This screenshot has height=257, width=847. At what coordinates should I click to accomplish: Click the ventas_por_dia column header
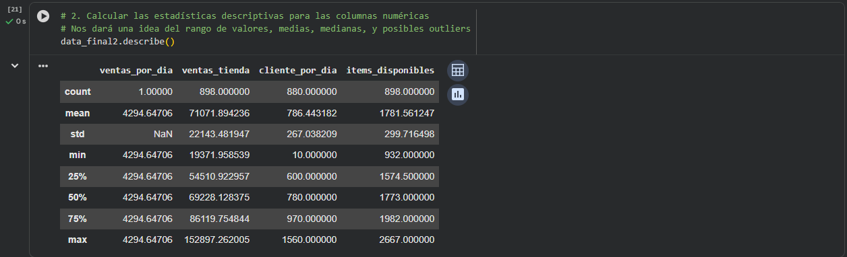click(x=136, y=71)
